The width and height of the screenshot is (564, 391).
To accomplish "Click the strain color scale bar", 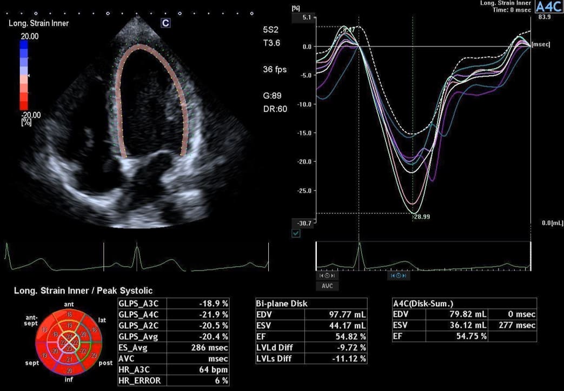I will [24, 75].
